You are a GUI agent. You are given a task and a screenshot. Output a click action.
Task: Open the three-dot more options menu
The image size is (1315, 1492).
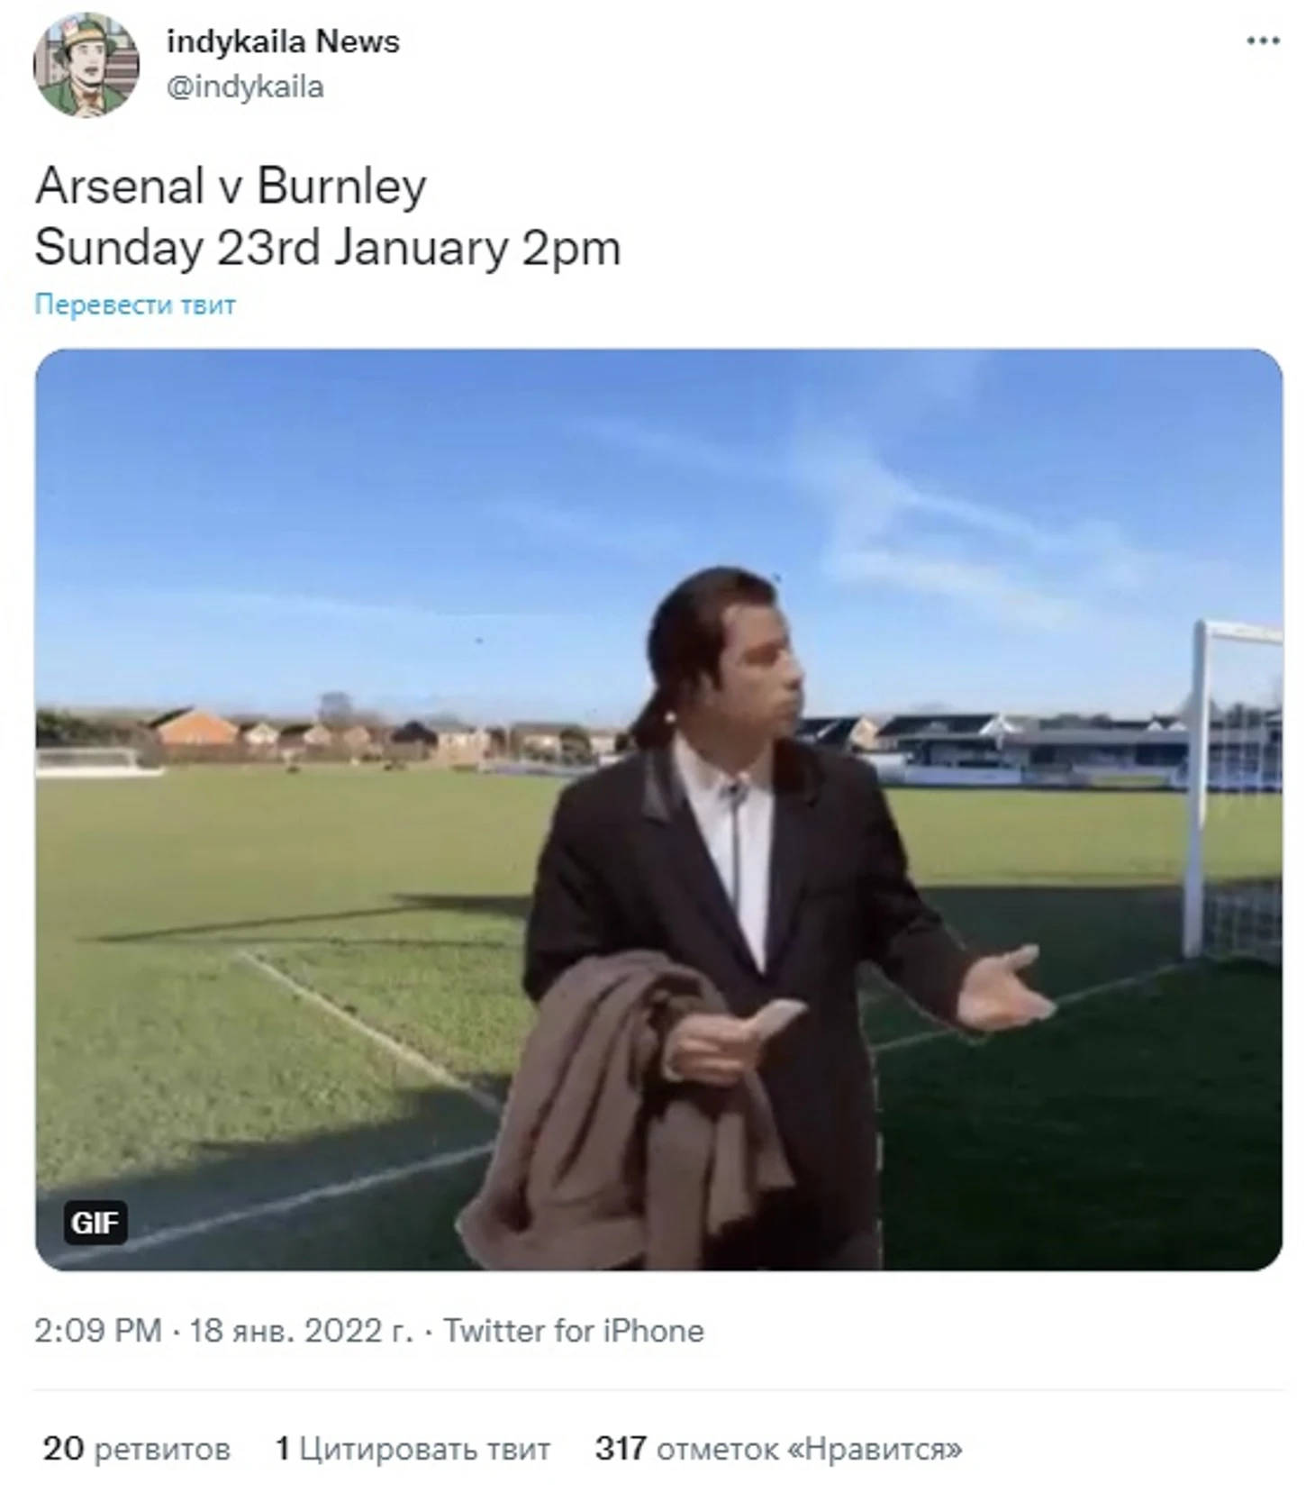pyautogui.click(x=1263, y=41)
